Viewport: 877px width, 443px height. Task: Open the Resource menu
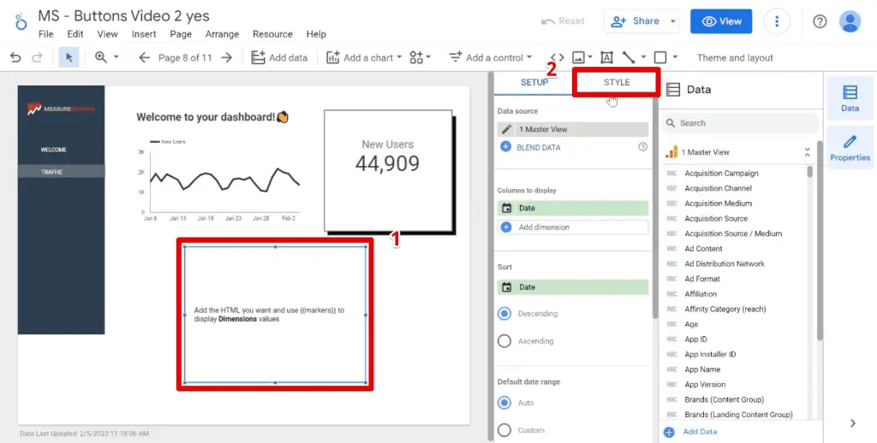coord(272,34)
